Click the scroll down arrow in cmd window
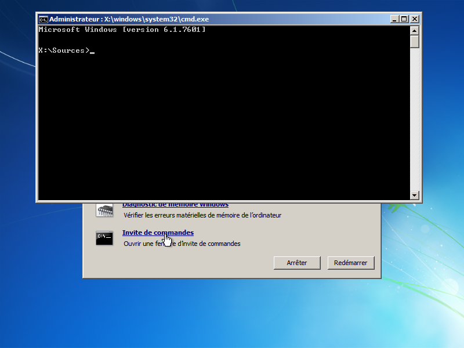Image resolution: width=464 pixels, height=348 pixels. (x=415, y=195)
